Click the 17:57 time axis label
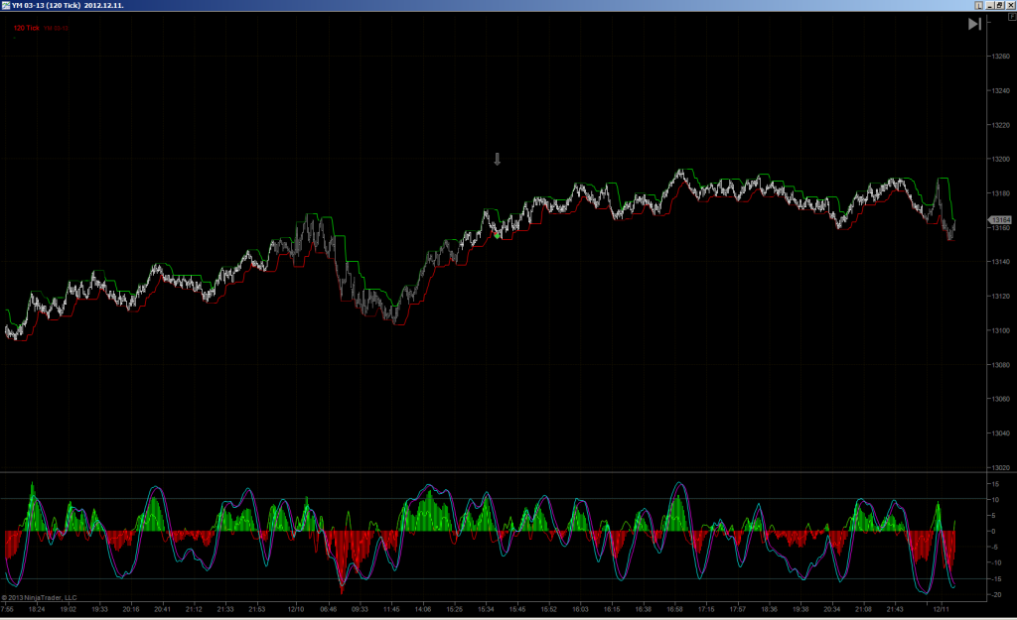Screen dimensions: 1017x620 [738, 609]
